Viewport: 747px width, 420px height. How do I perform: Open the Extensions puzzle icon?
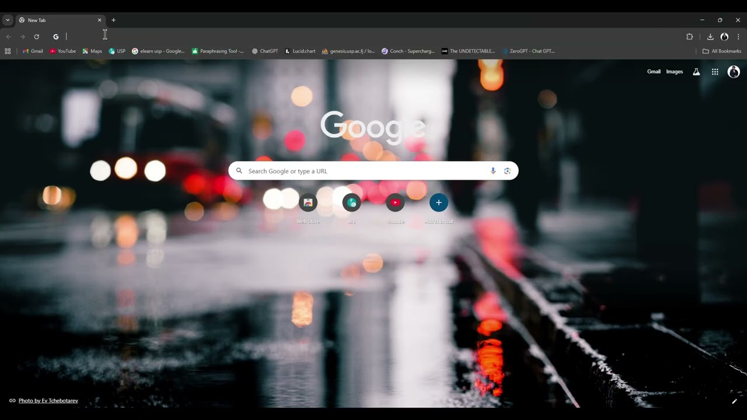click(x=690, y=37)
